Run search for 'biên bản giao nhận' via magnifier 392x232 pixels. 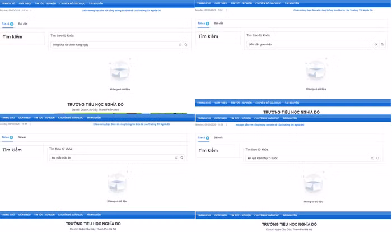click(382, 44)
